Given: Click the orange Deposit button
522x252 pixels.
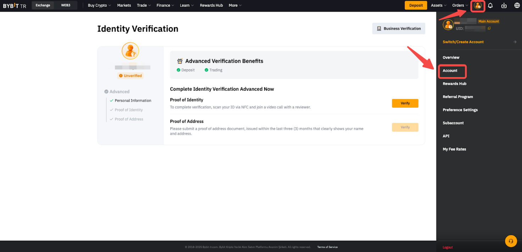Looking at the screenshot, I should (416, 5).
